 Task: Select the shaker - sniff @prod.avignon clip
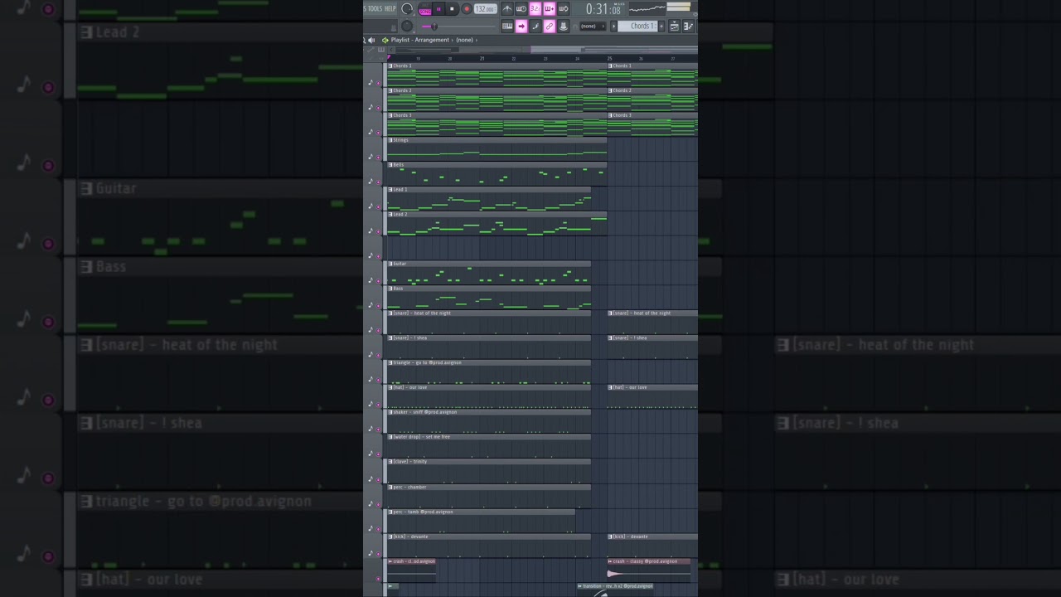(x=489, y=421)
